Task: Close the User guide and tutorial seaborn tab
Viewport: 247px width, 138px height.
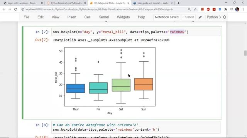Action: click(x=171, y=3)
